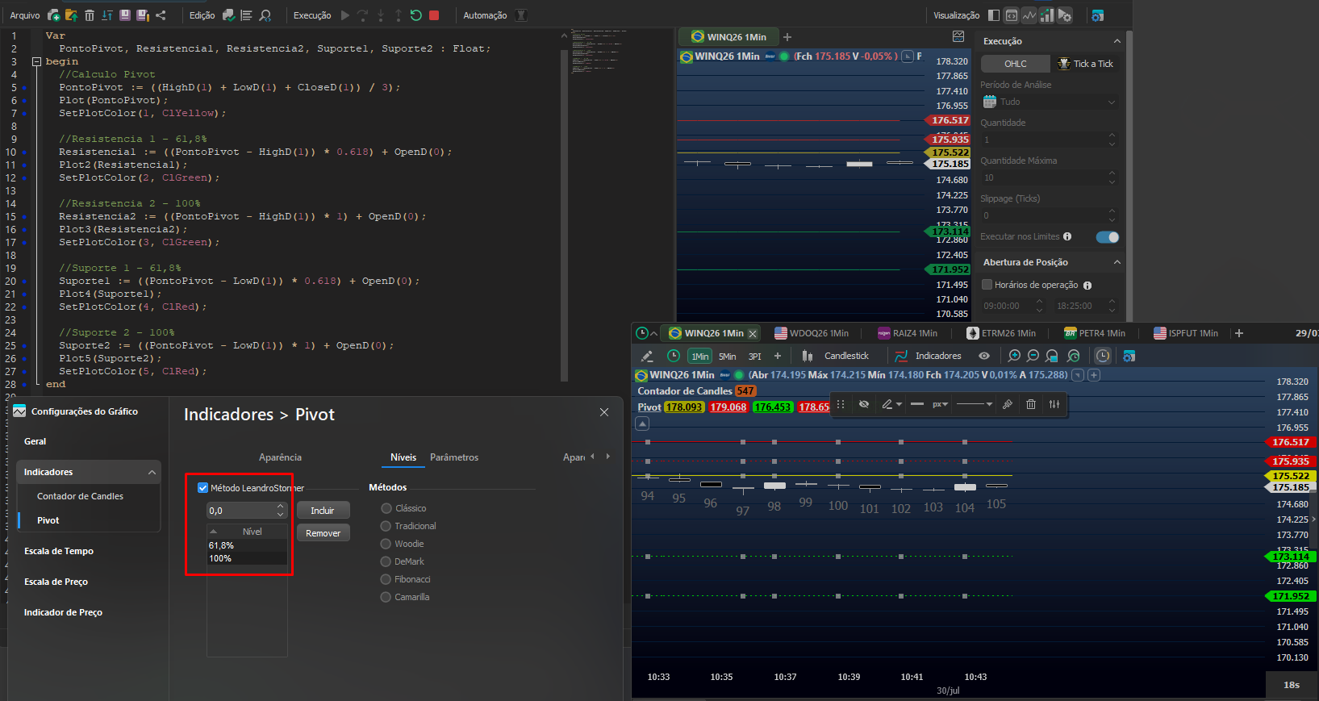Open the ETRM26 1Min chart tab

click(1001, 333)
